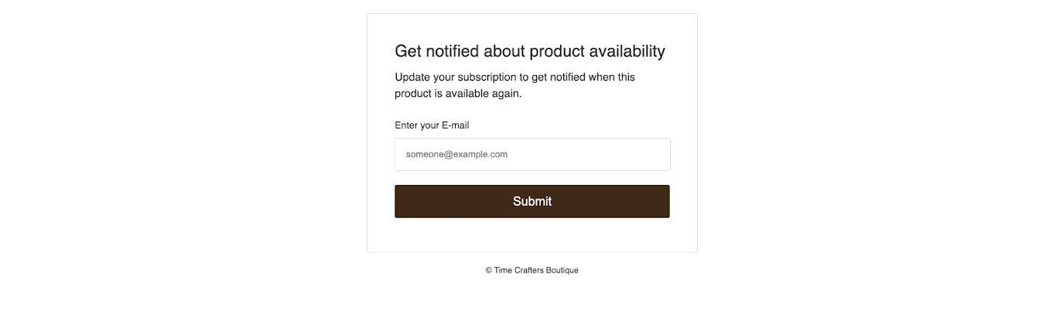Click "product is available again." text line

point(458,94)
